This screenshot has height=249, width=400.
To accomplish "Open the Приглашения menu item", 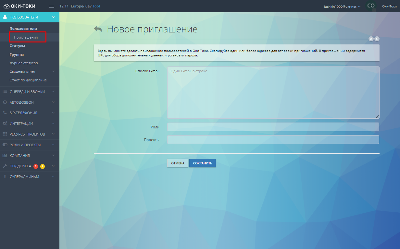I will [x=26, y=37].
